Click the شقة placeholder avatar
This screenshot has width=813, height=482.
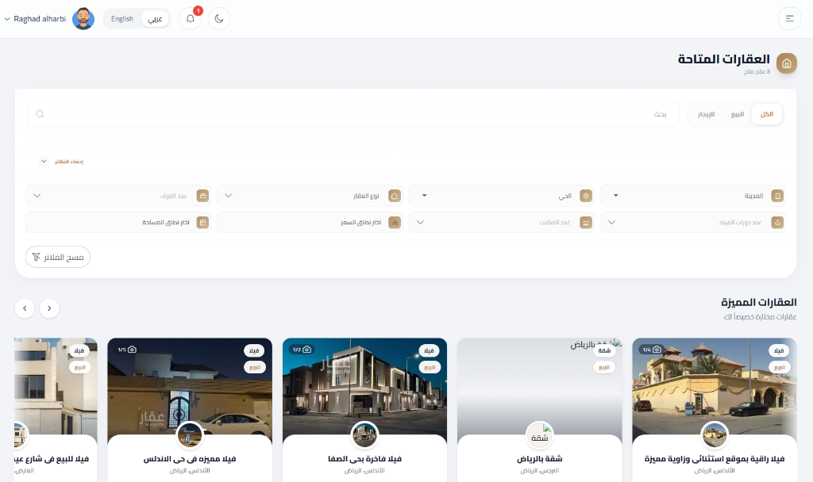pos(539,435)
